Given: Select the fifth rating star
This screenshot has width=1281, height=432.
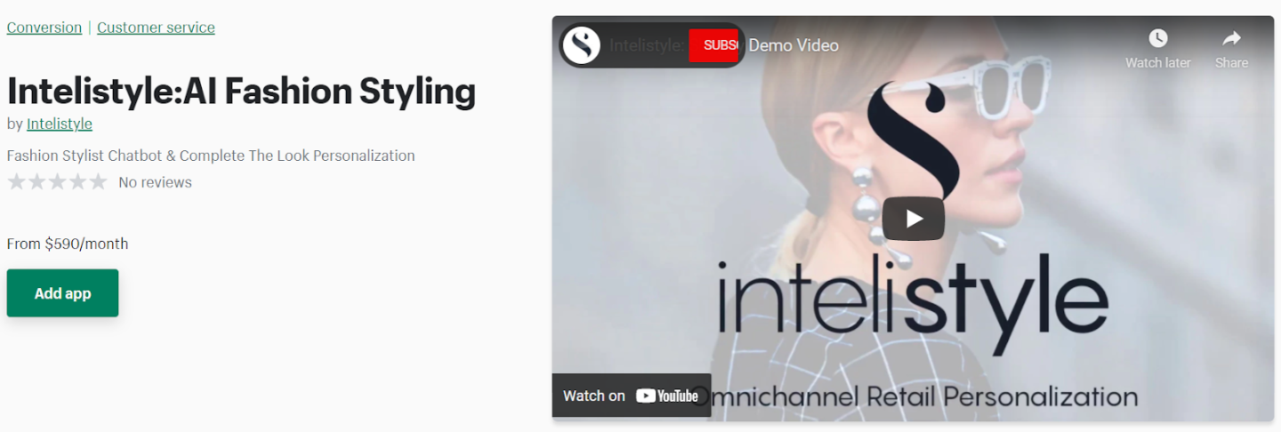Looking at the screenshot, I should pos(98,182).
